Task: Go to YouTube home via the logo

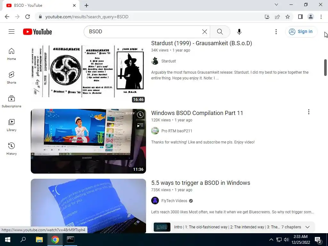Action: click(37, 32)
